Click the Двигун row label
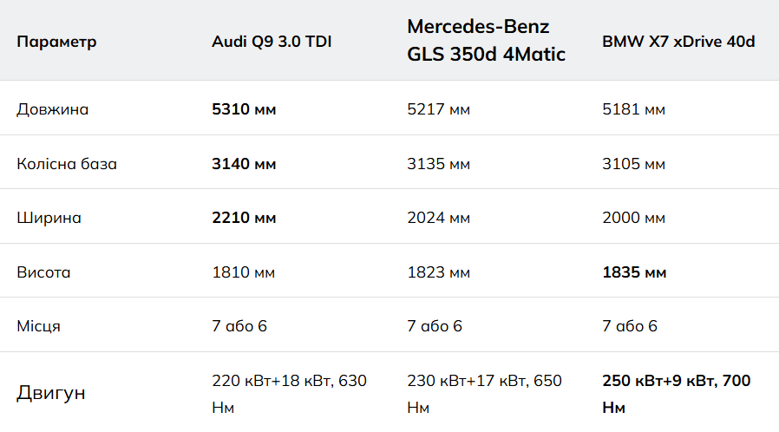The width and height of the screenshot is (779, 432). tap(51, 393)
